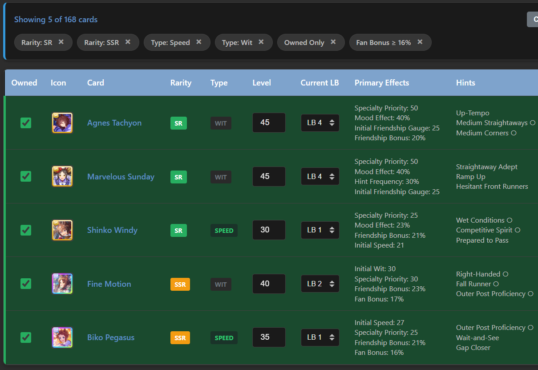This screenshot has height=370, width=538.
Task: Uncheck owned for Agnes Tachyon
Action: [x=26, y=123]
